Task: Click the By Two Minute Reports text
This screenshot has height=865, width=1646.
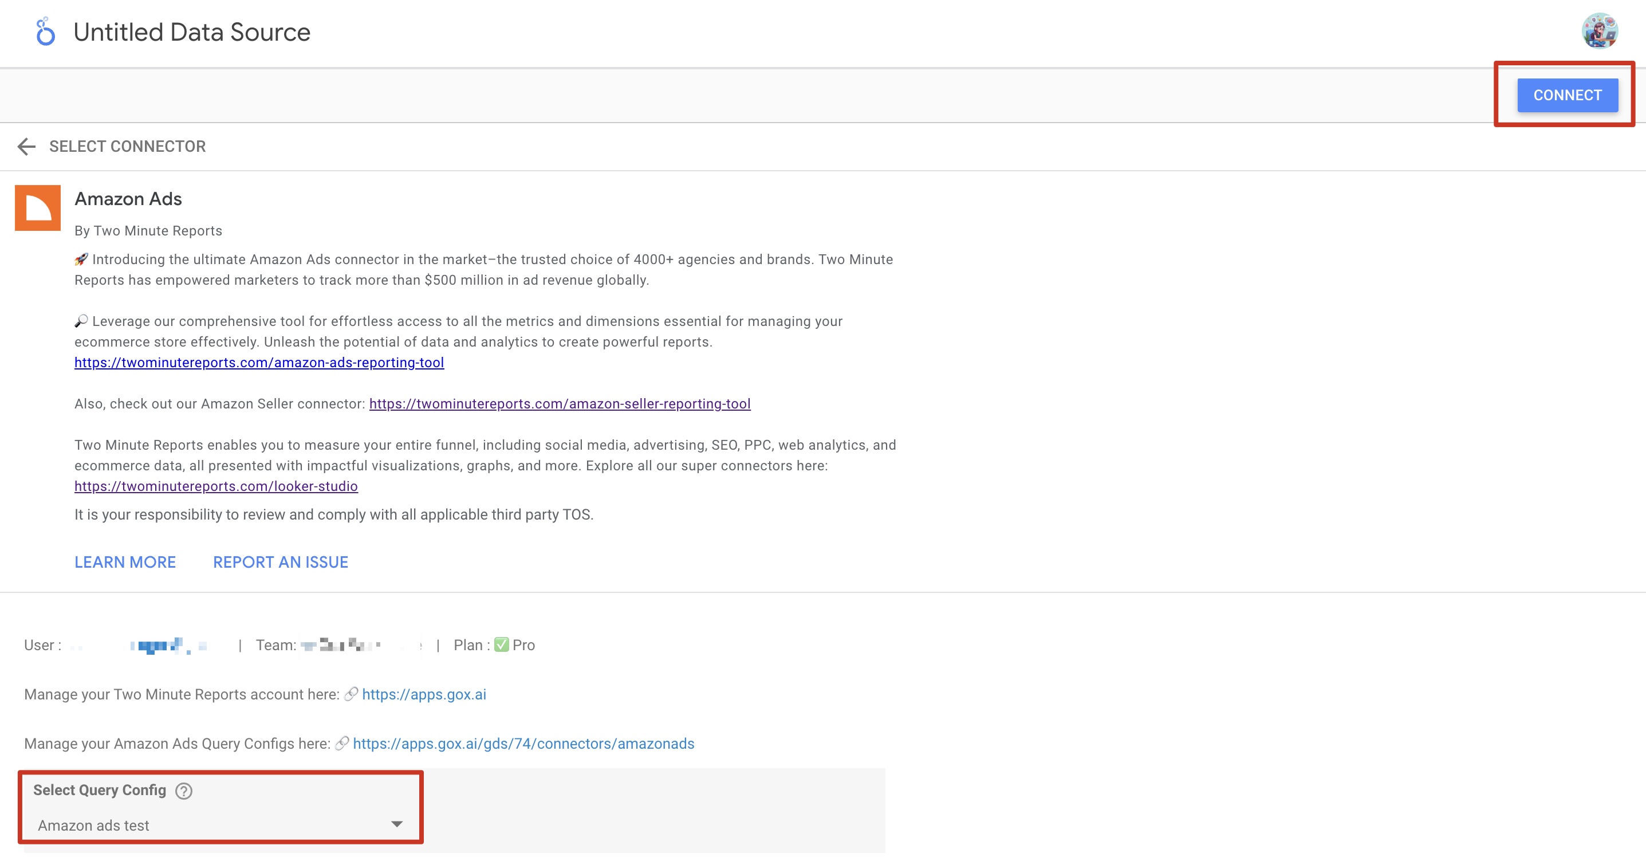Action: [x=148, y=231]
